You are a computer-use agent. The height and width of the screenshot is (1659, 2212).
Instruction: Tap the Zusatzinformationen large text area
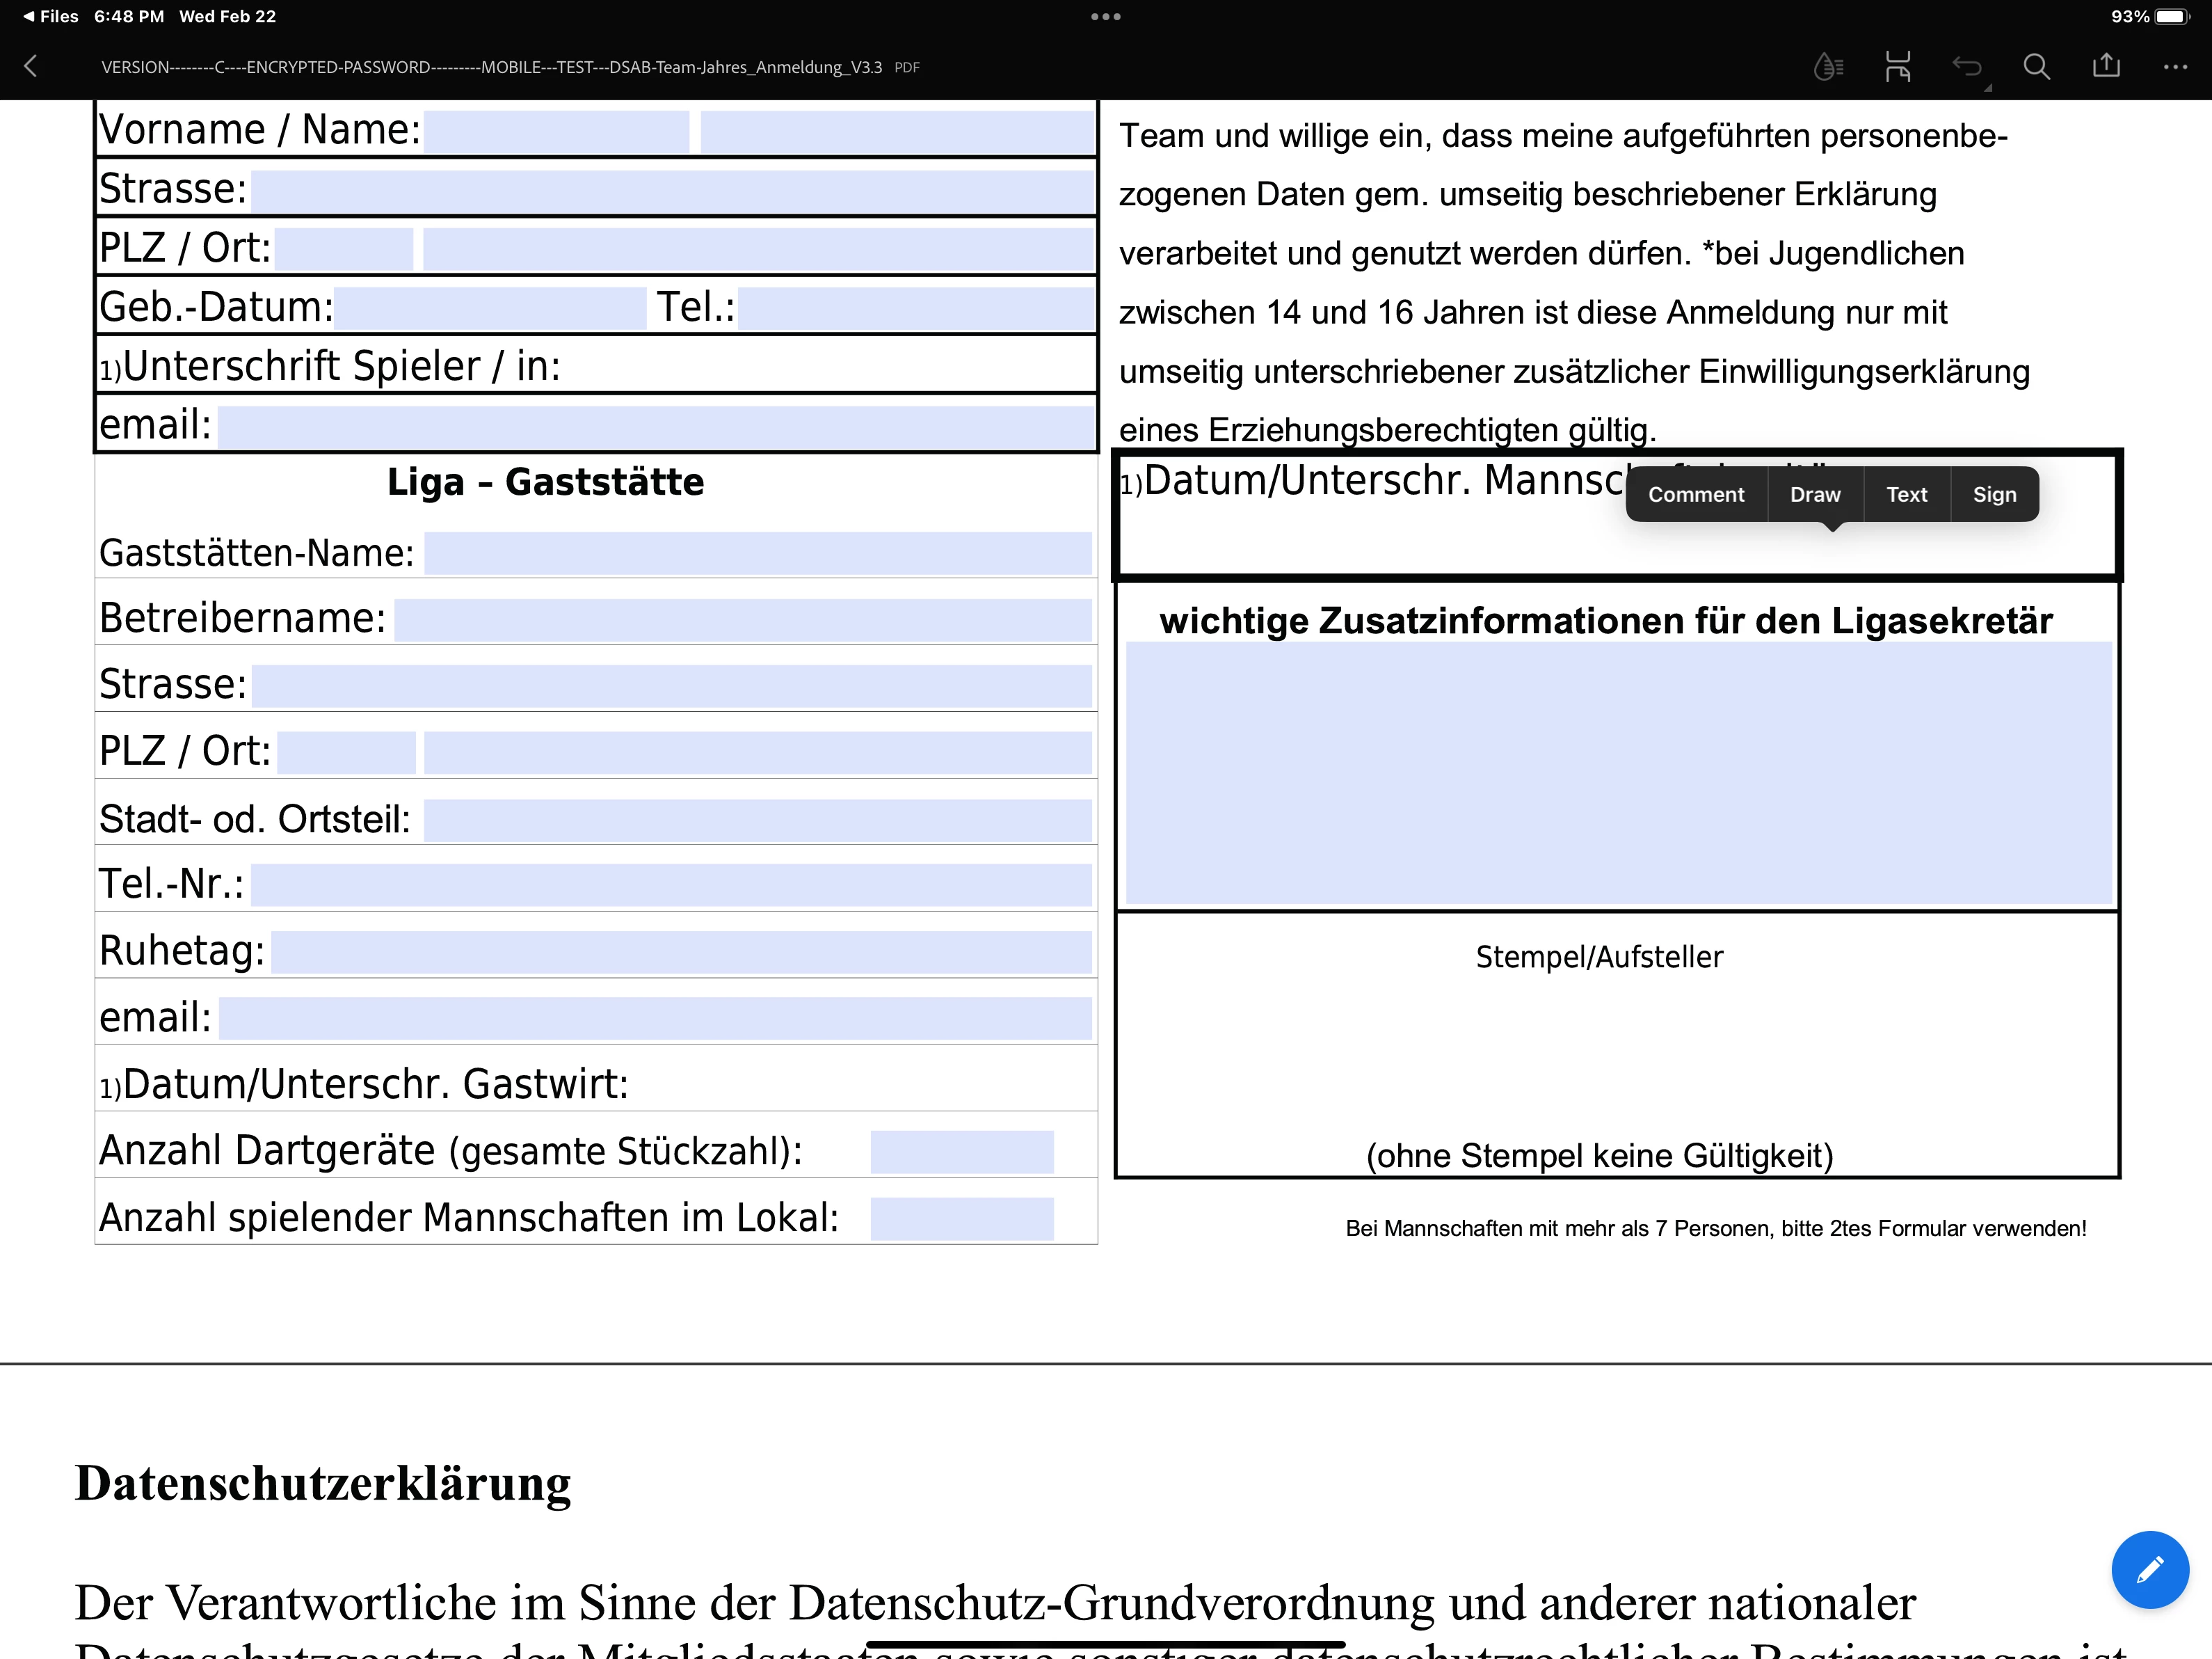tap(1618, 772)
